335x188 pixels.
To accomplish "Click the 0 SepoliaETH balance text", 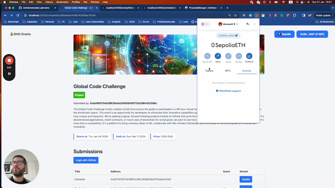I will tap(228, 45).
